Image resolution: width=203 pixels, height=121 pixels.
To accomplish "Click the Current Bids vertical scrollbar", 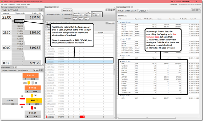I will [114, 70].
